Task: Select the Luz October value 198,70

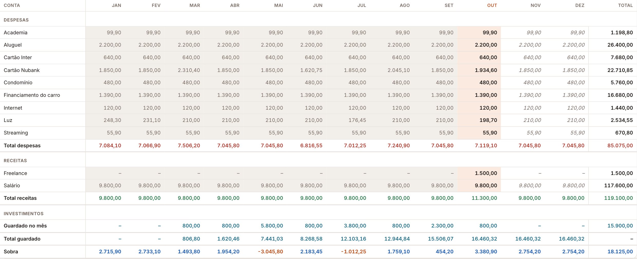Action: coord(488,120)
